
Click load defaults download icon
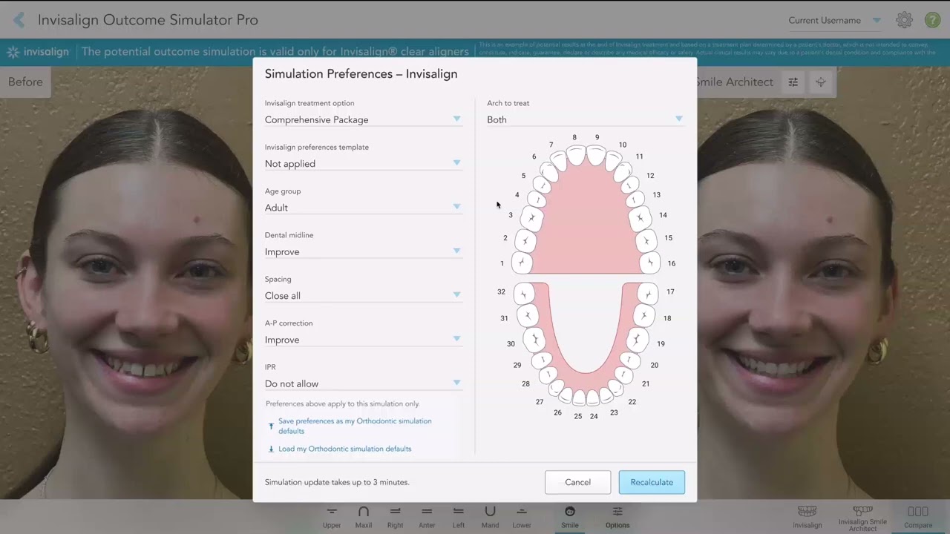(x=271, y=449)
